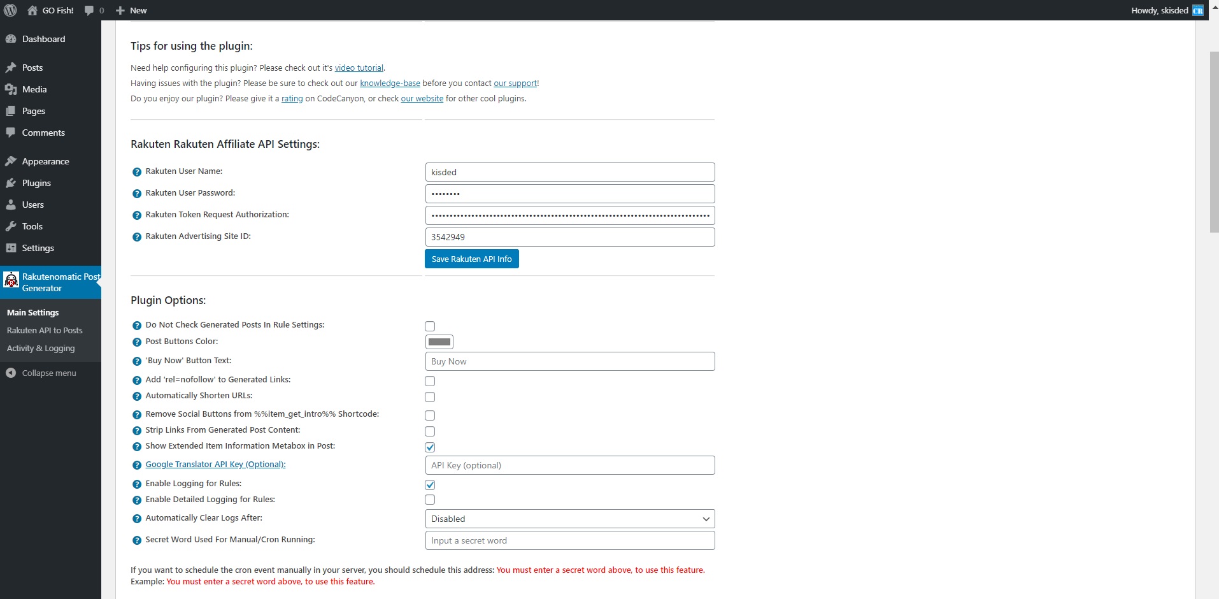Screen dimensions: 1219x599
Task: Click the Posts pushpin icon
Action: (11, 68)
